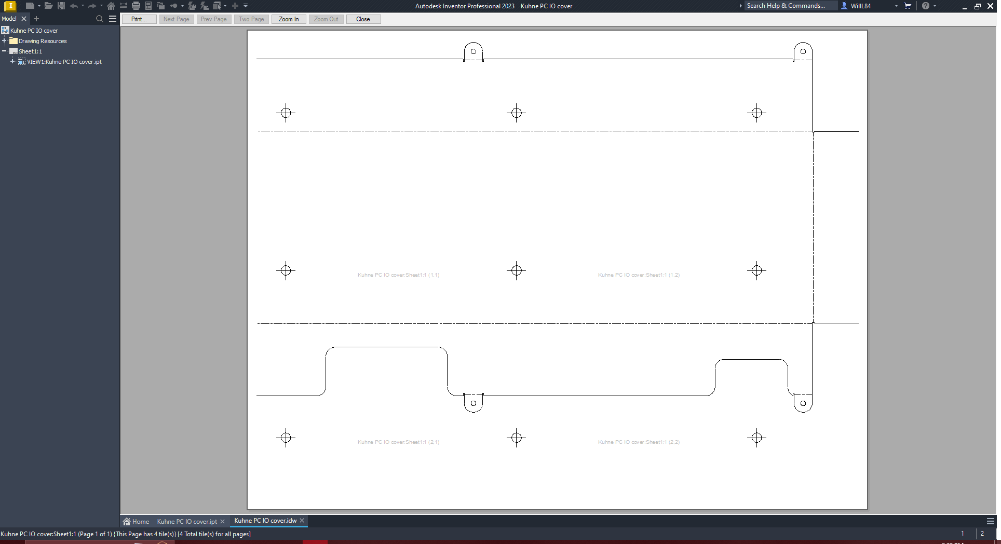Select the Home icon in the toolbar

[x=112, y=6]
